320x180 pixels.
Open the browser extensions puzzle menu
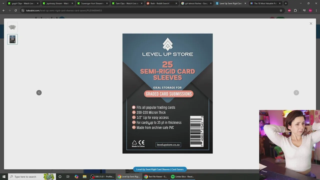pos(295,10)
